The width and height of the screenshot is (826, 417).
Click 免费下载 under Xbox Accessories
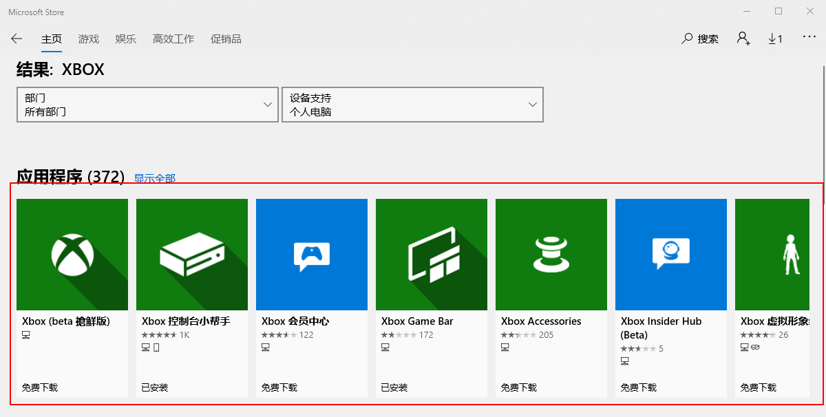(519, 387)
